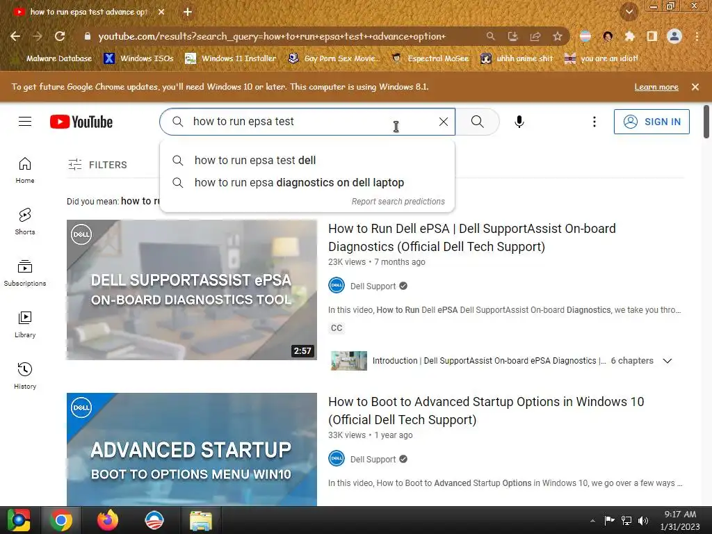Open Home in the YouTube sidebar

(25, 170)
